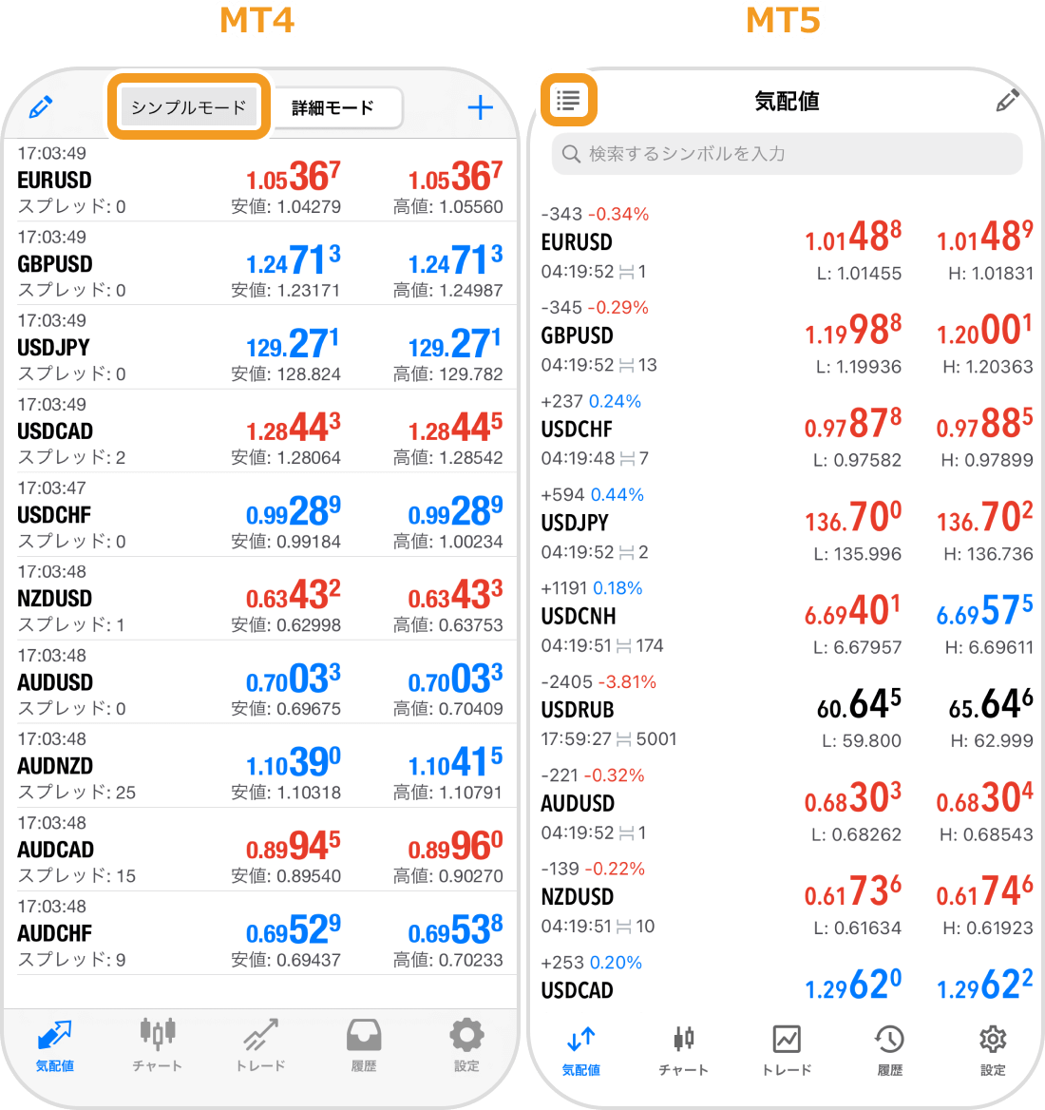1045x1110 pixels.
Task: Open MT4 設定 settings gear icon
Action: pyautogui.click(x=467, y=1035)
